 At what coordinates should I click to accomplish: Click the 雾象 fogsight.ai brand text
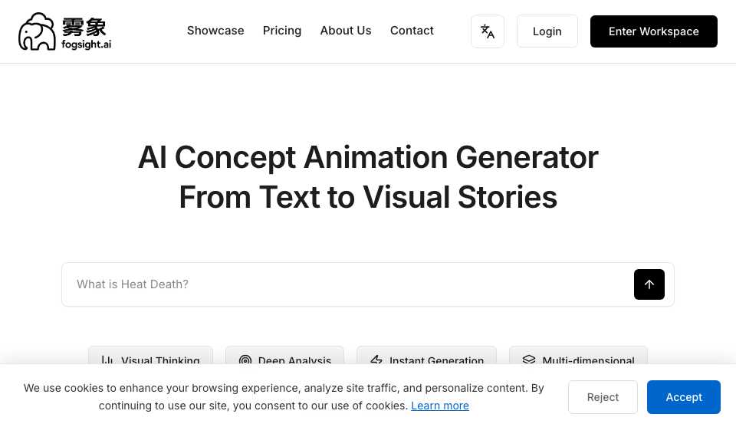(87, 33)
